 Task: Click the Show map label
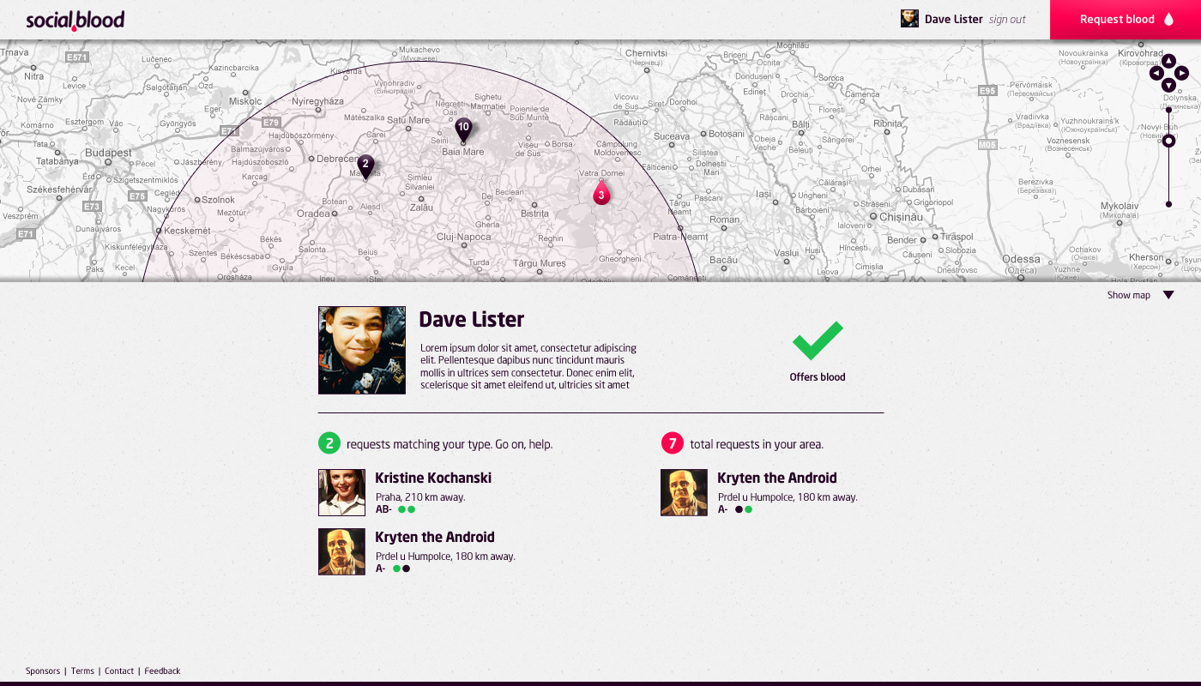click(x=1128, y=295)
